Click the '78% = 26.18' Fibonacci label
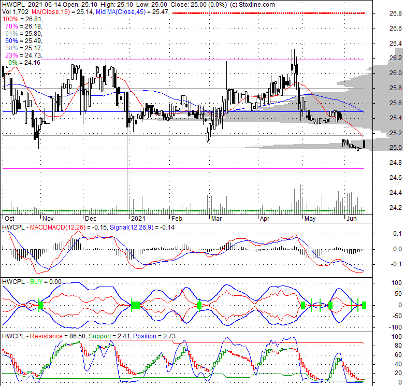This screenshot has width=404, height=386. coord(23,26)
